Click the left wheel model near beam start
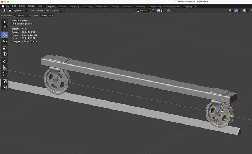The height and width of the screenshot is (154, 252). coord(57,82)
